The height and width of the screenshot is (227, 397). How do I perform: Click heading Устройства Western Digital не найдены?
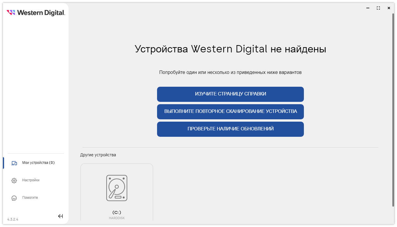230,49
